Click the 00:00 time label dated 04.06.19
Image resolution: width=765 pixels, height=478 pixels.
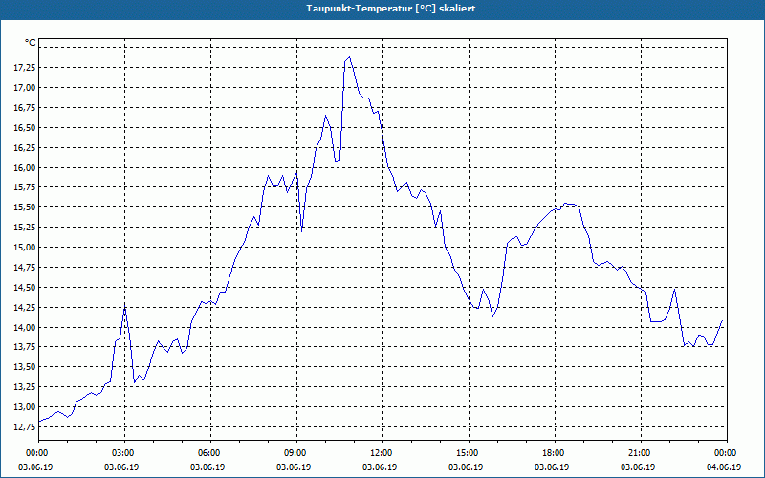click(x=725, y=453)
